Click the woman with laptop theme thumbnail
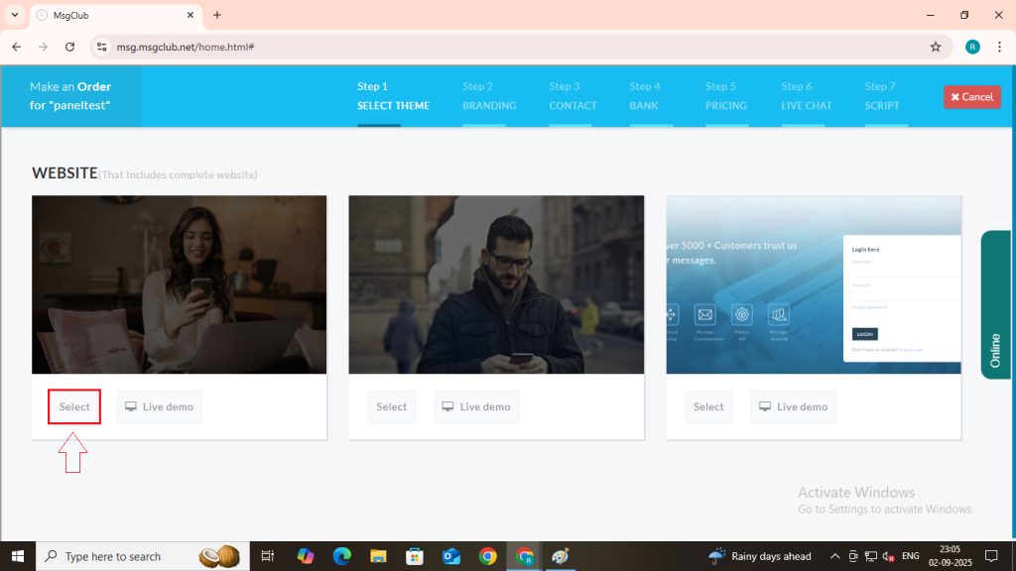This screenshot has height=571, width=1016. point(179,285)
